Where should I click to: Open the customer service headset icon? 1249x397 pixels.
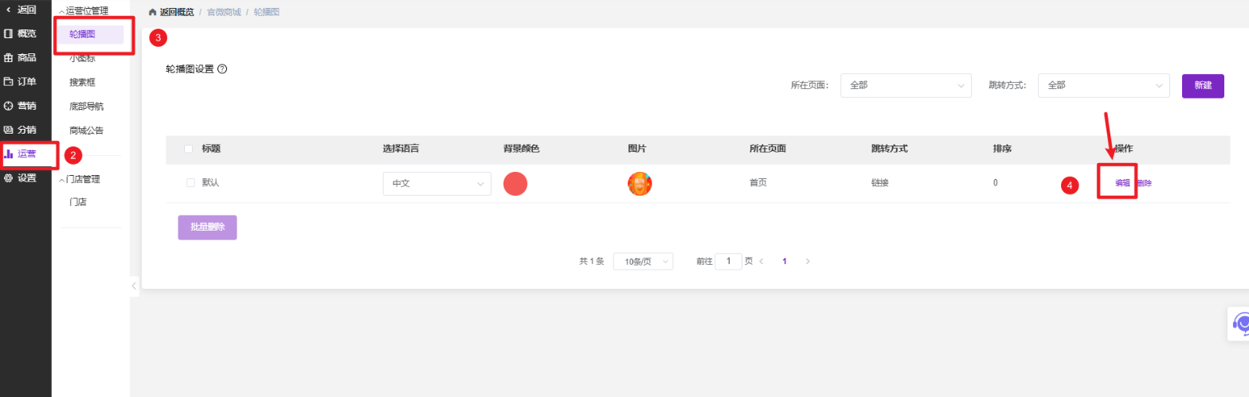1239,323
